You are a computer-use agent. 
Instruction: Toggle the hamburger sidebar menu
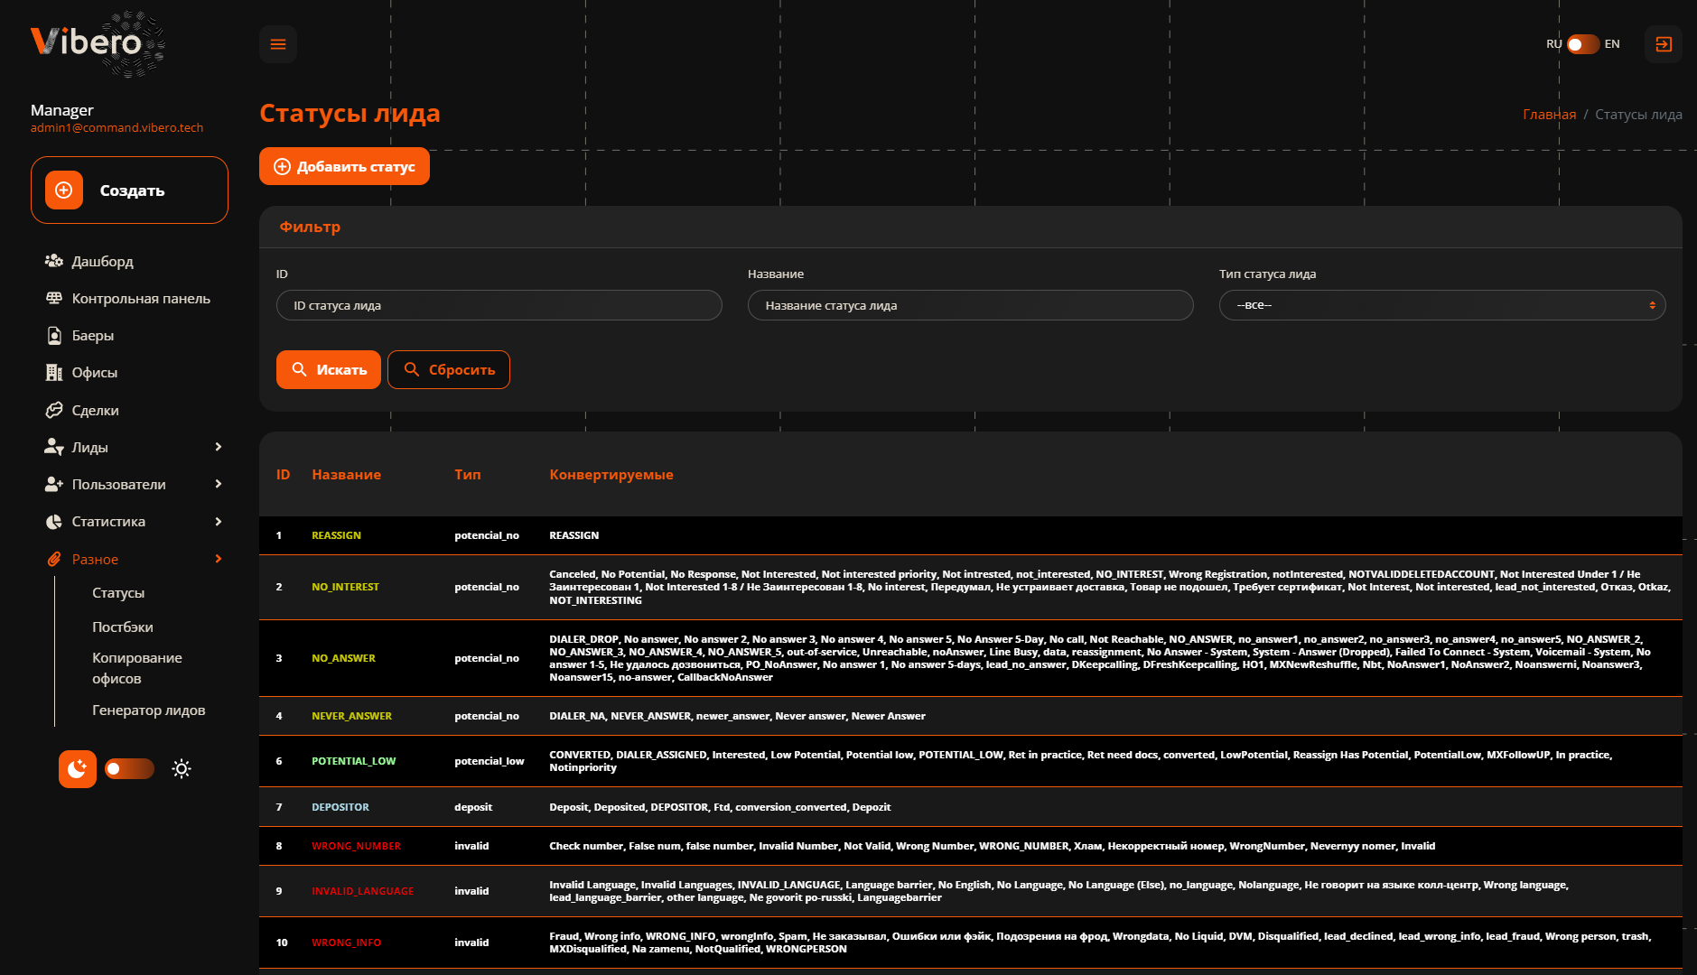[x=278, y=44]
